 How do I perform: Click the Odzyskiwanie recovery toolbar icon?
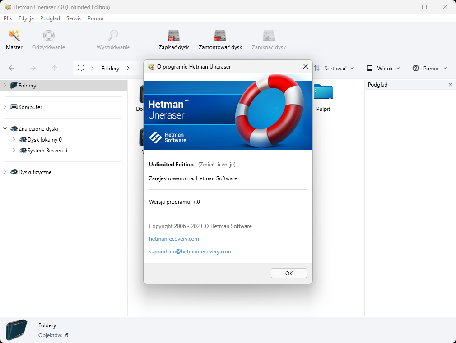49,36
